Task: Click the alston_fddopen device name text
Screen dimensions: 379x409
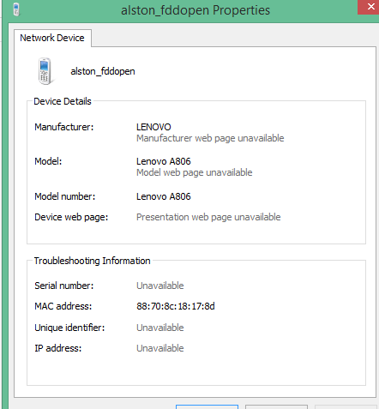Action: pyautogui.click(x=103, y=71)
